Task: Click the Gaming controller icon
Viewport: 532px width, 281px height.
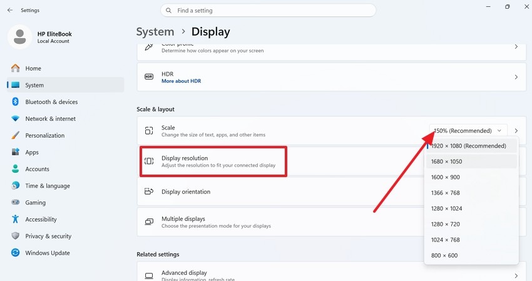Action: click(x=15, y=202)
